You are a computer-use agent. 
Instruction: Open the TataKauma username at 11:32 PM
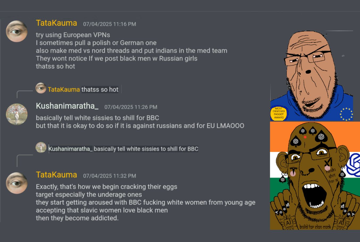(x=56, y=175)
